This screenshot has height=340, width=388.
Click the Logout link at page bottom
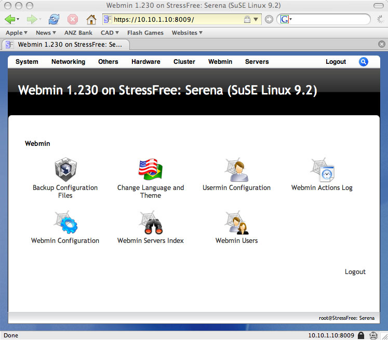tap(355, 272)
